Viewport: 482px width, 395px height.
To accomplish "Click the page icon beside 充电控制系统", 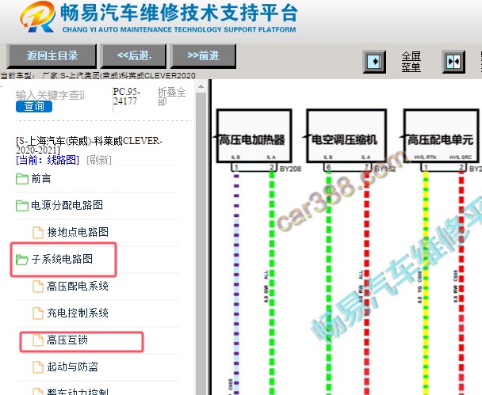I will click(x=38, y=313).
